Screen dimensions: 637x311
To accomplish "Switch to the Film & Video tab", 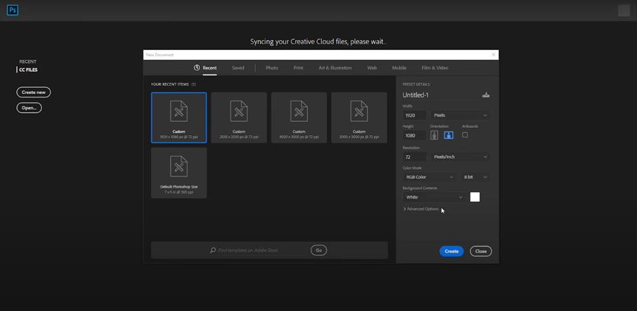I will click(434, 68).
